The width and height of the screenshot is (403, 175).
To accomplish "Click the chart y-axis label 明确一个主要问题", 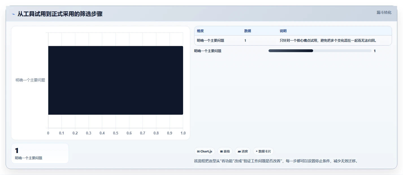I will click(x=30, y=80).
